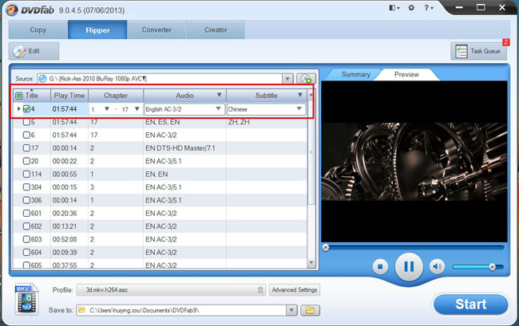Toggle the select-all checkbox in Title header
Viewport: 519px width, 326px height.
tap(19, 96)
